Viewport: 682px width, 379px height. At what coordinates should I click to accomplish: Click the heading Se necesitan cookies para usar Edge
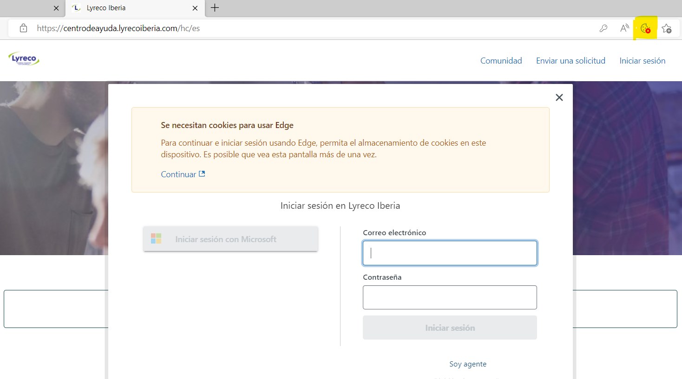pyautogui.click(x=227, y=125)
